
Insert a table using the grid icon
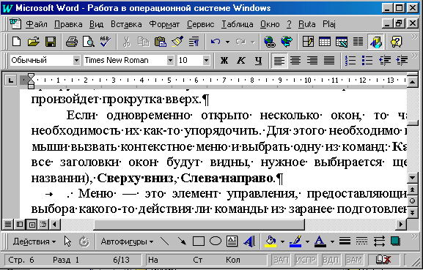coord(325,42)
